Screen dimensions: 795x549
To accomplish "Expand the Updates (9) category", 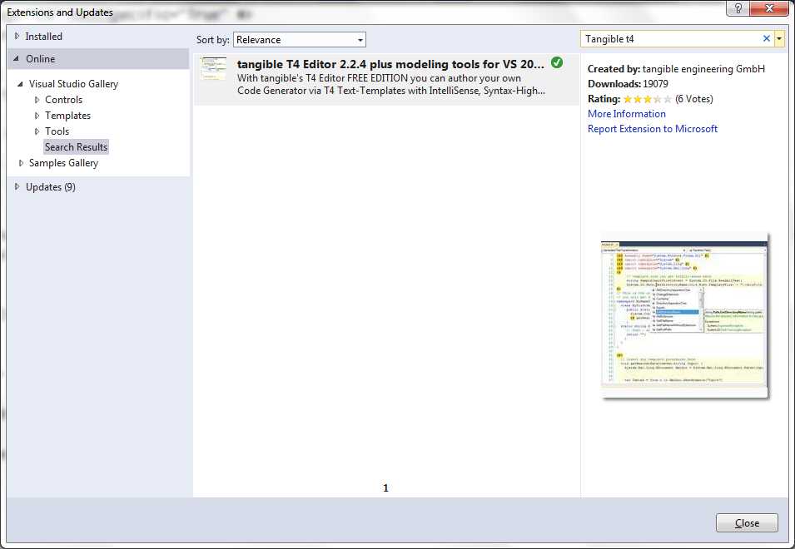I will [x=17, y=187].
